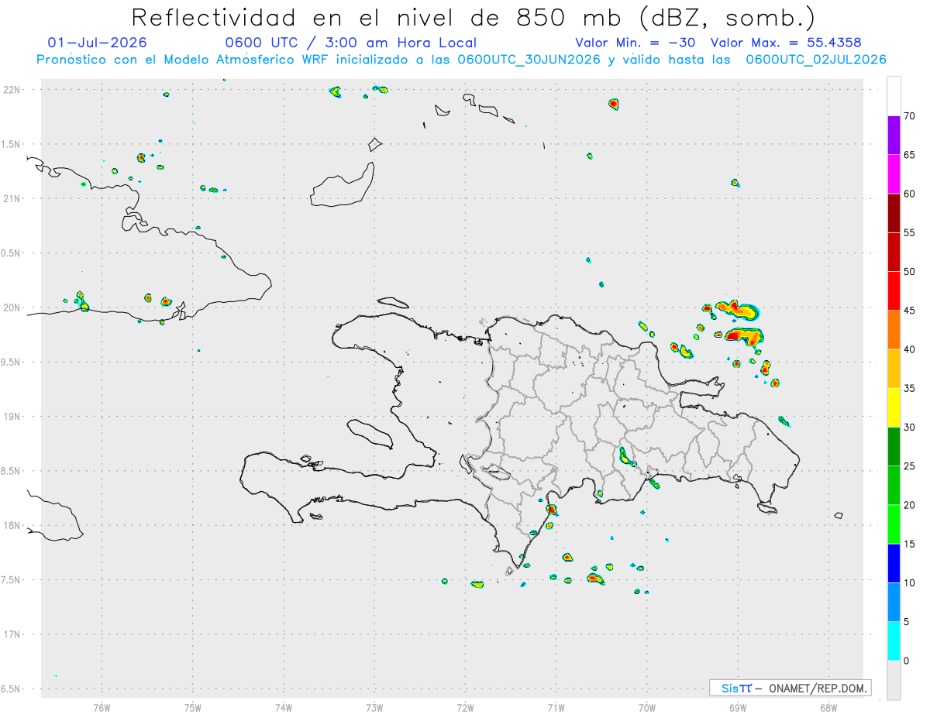Click the '70W' longitude axis label
This screenshot has height=718, width=930.
(647, 708)
